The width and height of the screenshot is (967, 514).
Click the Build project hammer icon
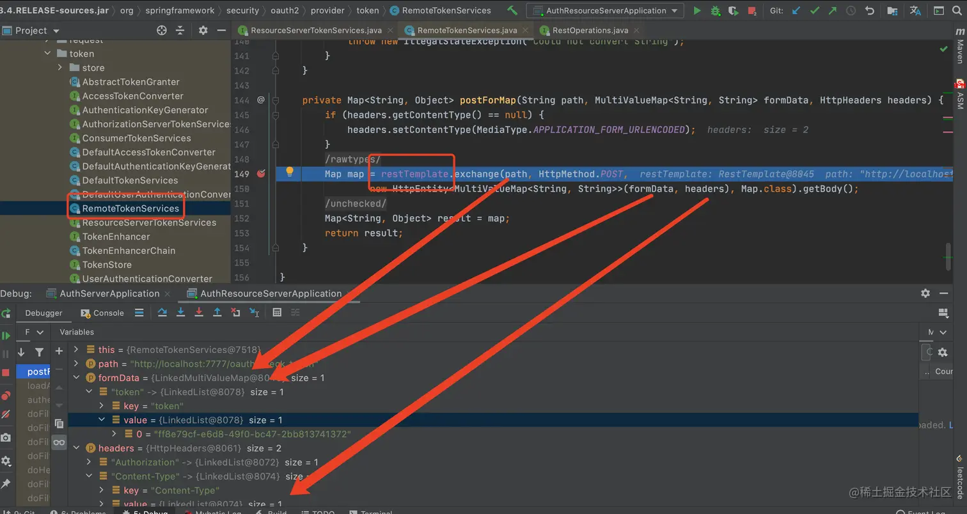pyautogui.click(x=512, y=10)
